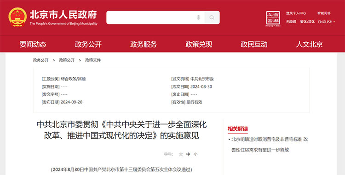Screen dimensions: 345x175
Task: Click 有效性 现行有效 text
Action: (x=187, y=102)
